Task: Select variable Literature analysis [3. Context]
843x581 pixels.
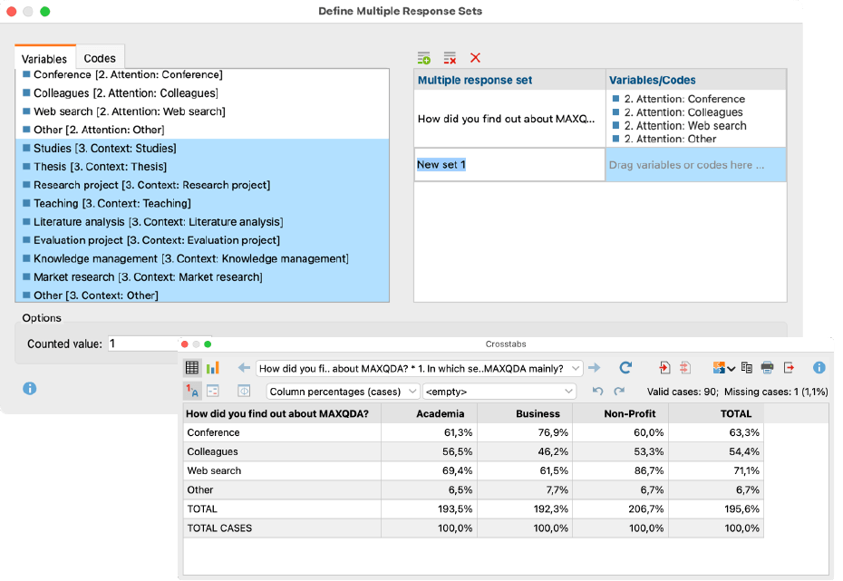Action: coord(202,222)
